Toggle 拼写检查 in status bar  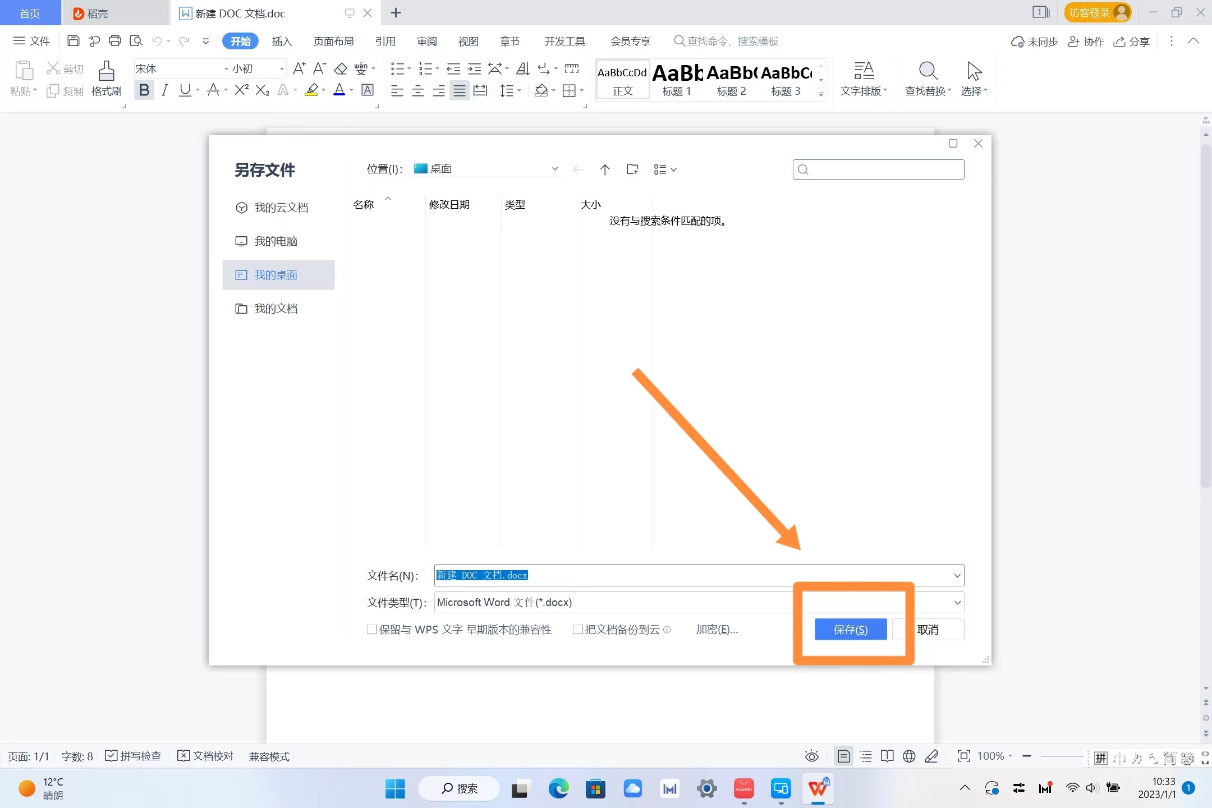(134, 756)
